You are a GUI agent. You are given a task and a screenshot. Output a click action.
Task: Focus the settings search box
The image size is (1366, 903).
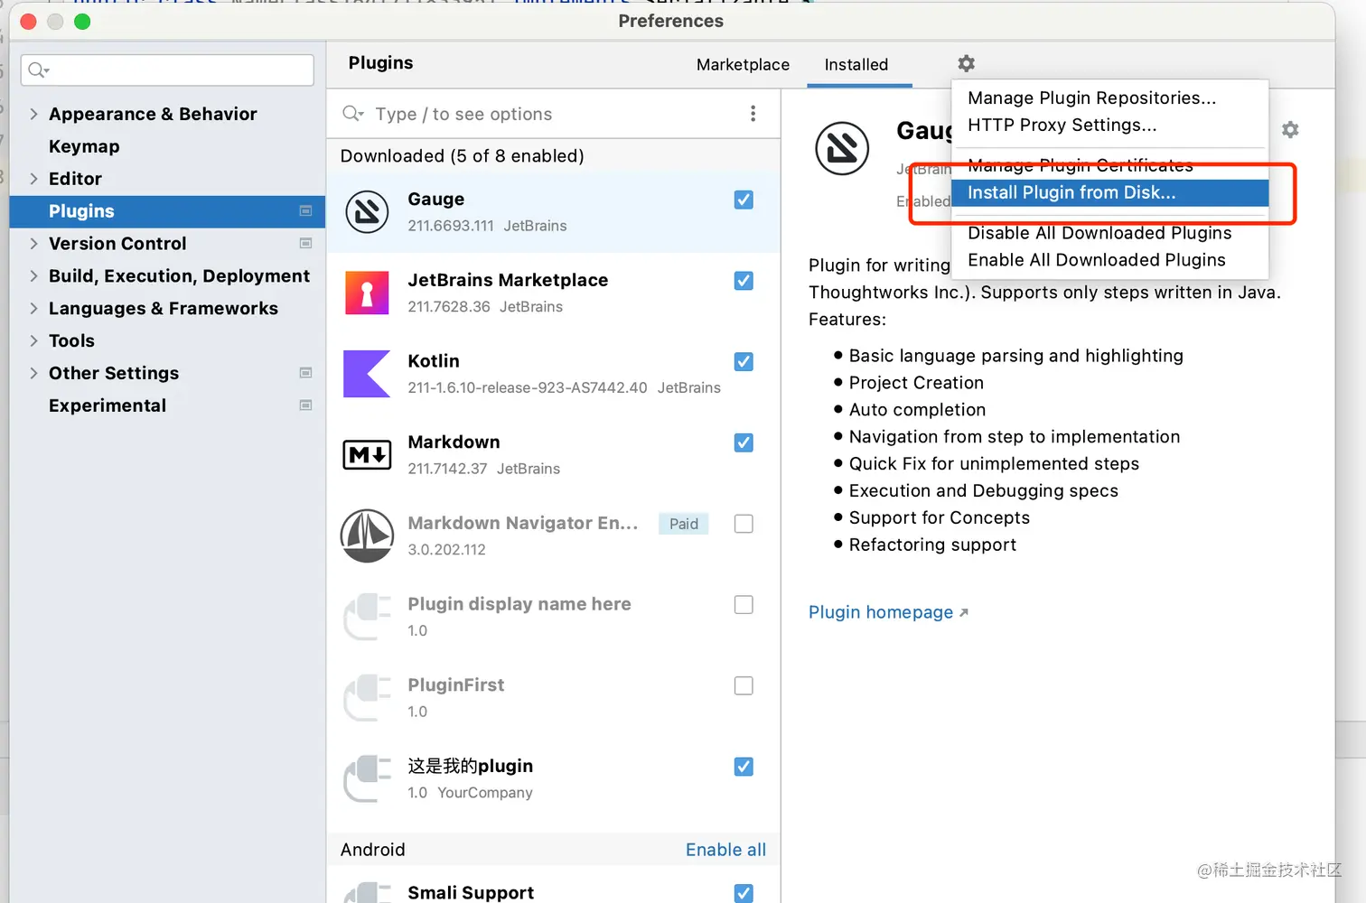tap(167, 70)
